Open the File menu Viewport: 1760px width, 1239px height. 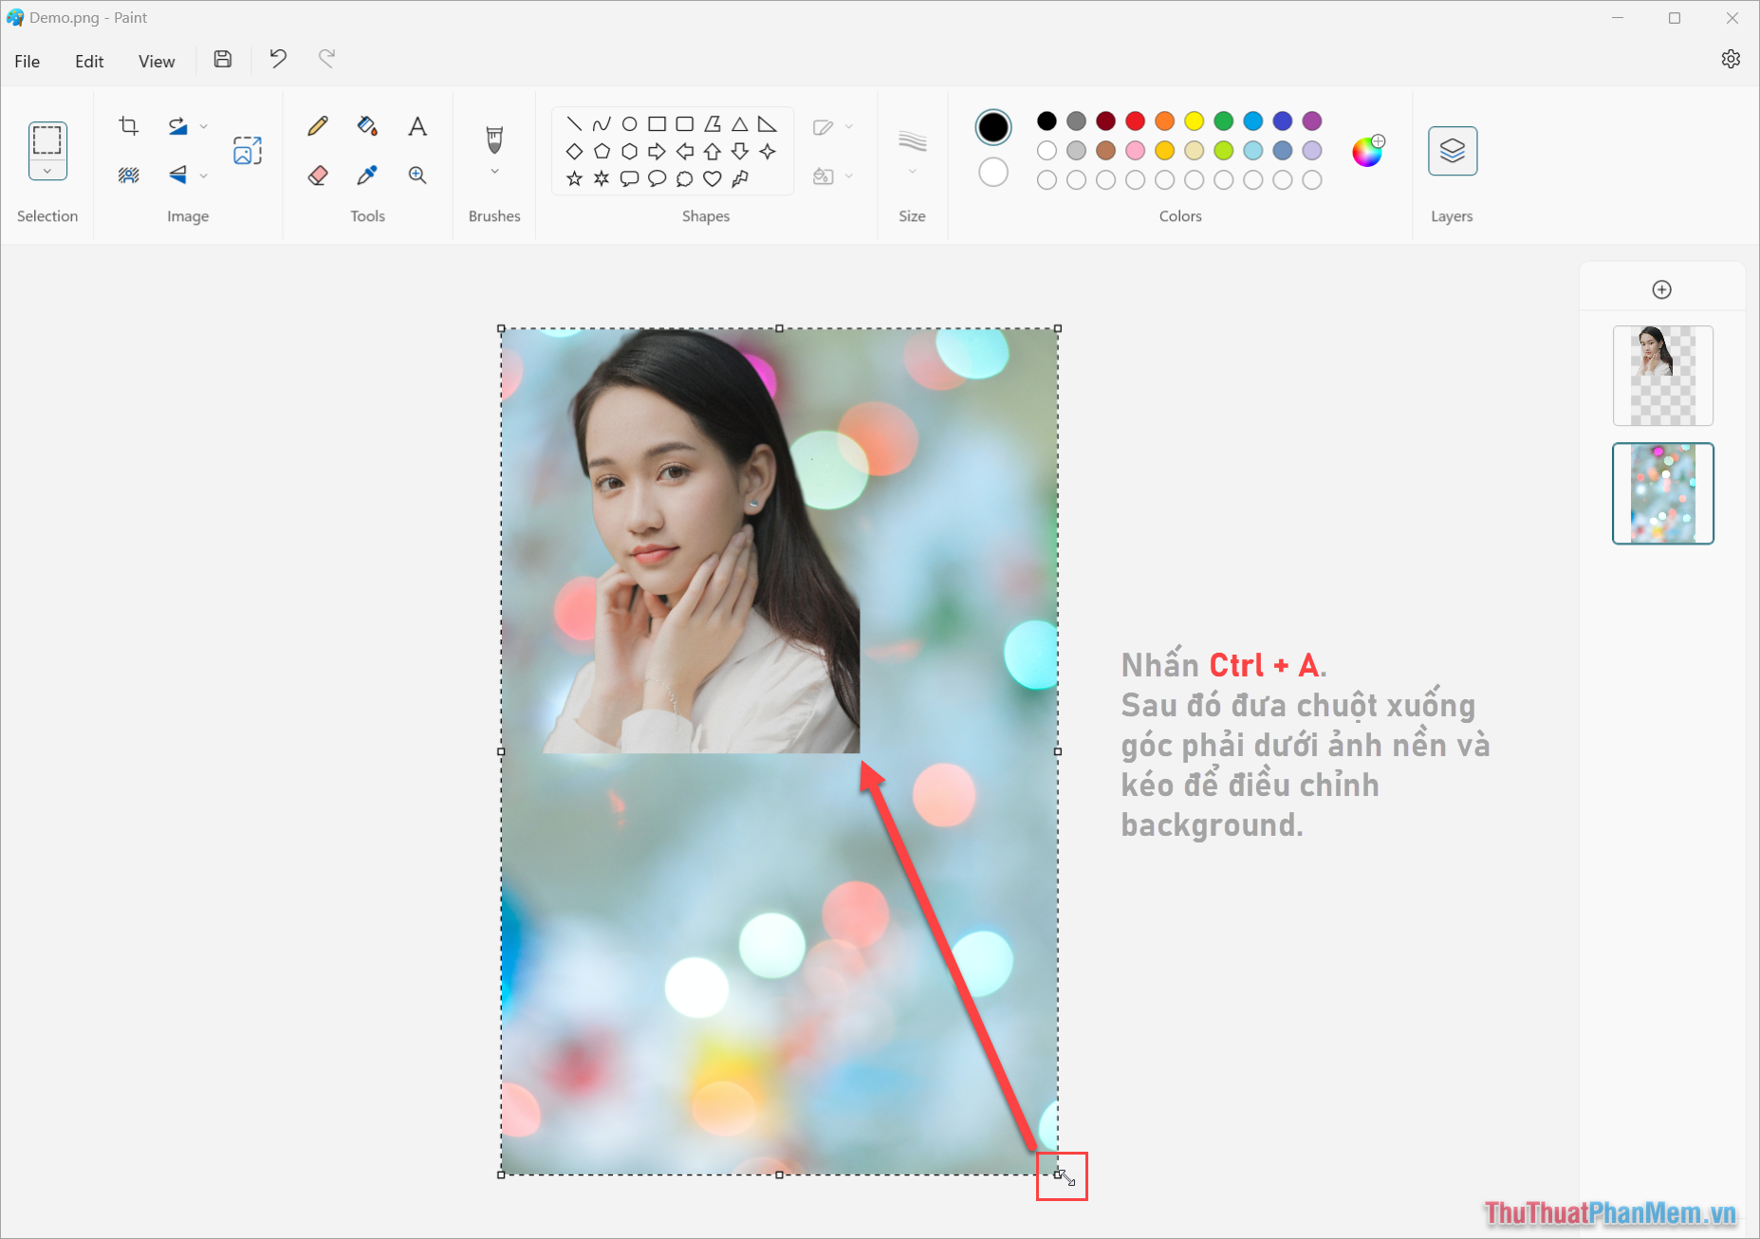click(27, 61)
